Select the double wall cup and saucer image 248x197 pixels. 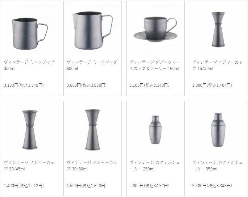pyautogui.click(x=155, y=29)
